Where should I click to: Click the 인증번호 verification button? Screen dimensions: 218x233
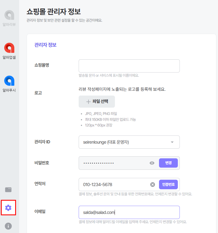click(x=168, y=184)
